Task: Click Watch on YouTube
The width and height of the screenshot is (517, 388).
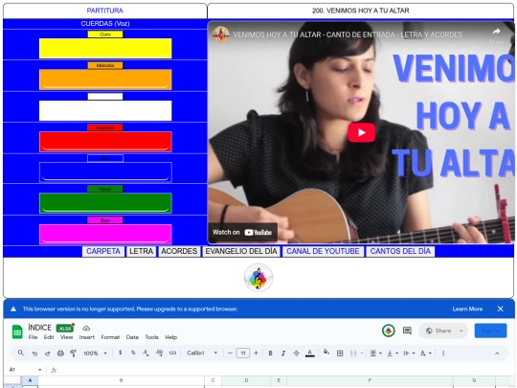Action: click(242, 232)
